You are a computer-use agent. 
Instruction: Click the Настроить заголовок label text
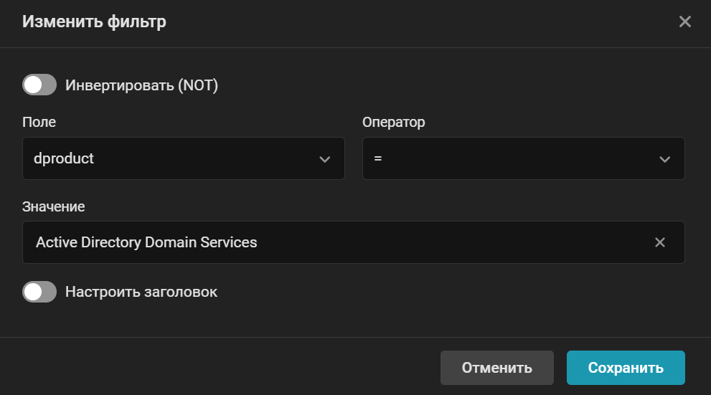click(x=141, y=292)
